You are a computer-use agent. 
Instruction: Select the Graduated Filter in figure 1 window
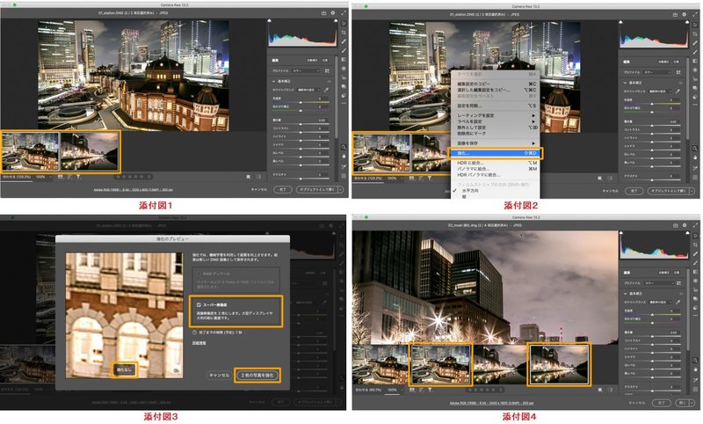click(344, 59)
